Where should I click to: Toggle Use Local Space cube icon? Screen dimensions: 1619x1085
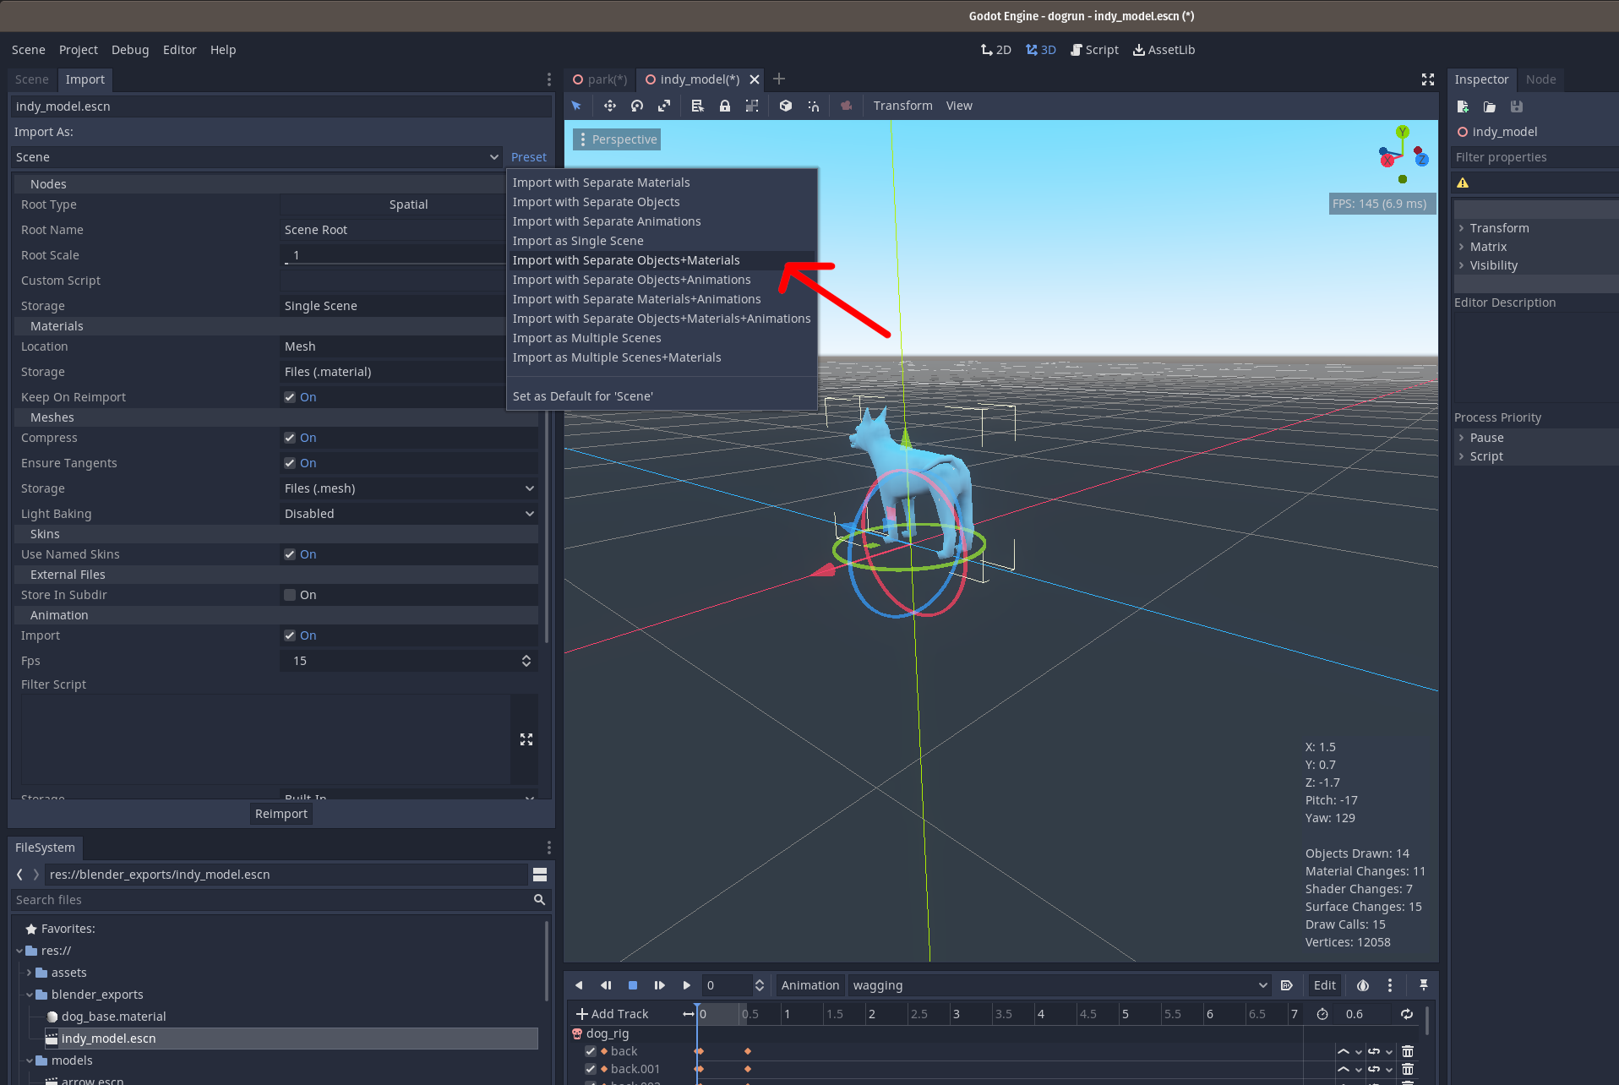[x=785, y=106]
